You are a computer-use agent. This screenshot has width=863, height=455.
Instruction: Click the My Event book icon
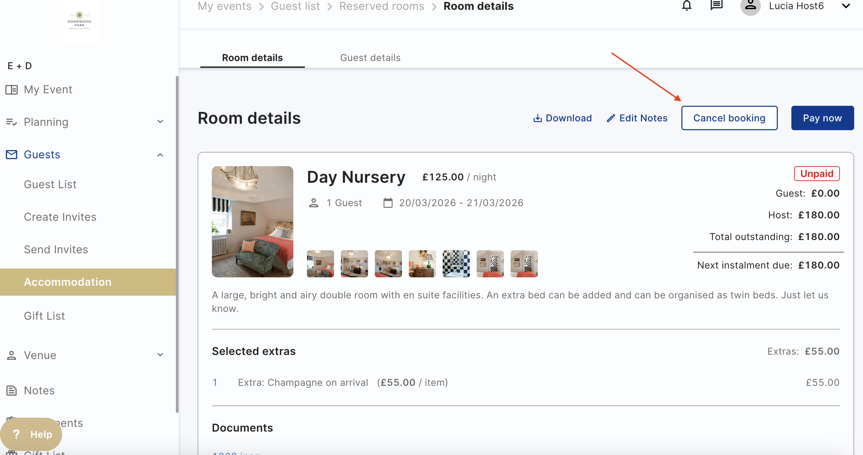12,90
